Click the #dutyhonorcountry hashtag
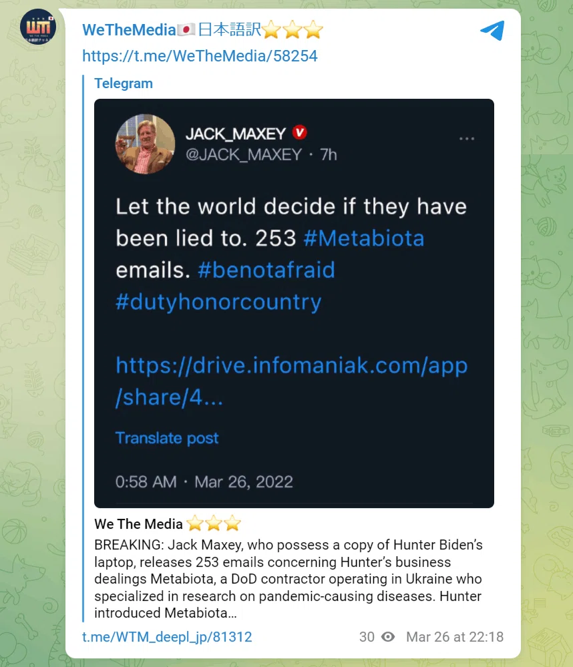573x667 pixels. (218, 302)
